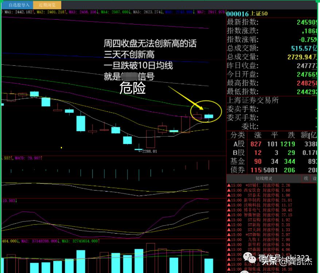320x273 pixels.
Task: Open the 自选股导入 tab
Action: pyautogui.click(x=17, y=5)
